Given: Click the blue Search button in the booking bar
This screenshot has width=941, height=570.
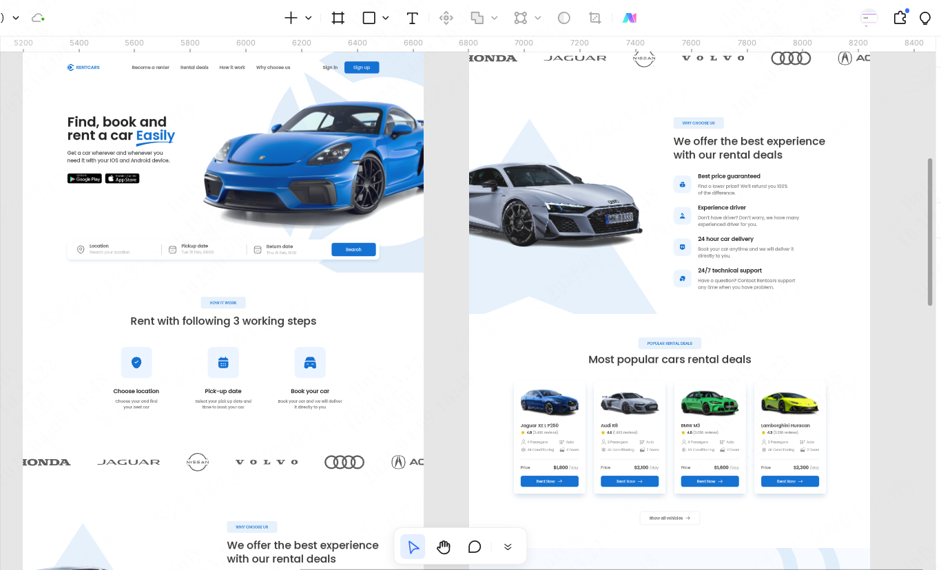Looking at the screenshot, I should [x=353, y=249].
